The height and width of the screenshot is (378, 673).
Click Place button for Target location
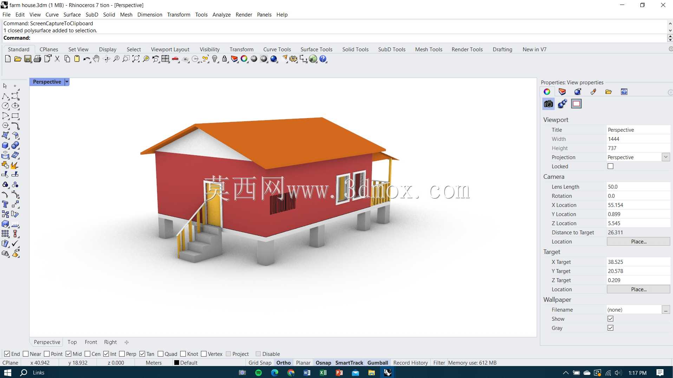coord(638,289)
